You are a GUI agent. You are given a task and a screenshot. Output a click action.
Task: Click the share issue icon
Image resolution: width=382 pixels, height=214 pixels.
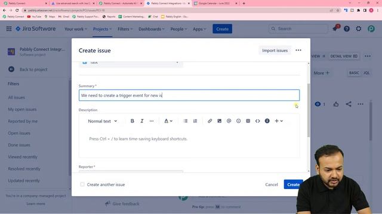point(349,104)
